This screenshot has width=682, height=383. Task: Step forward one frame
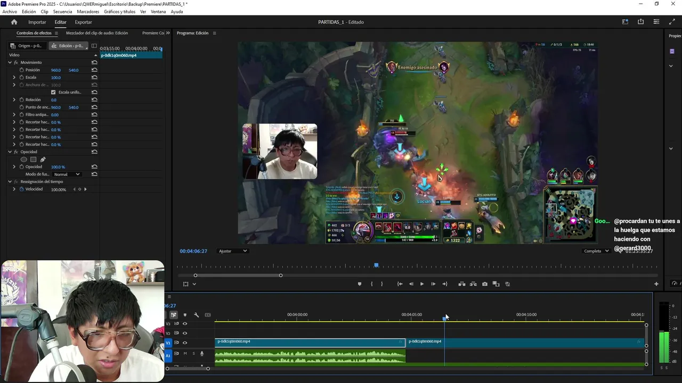click(433, 284)
